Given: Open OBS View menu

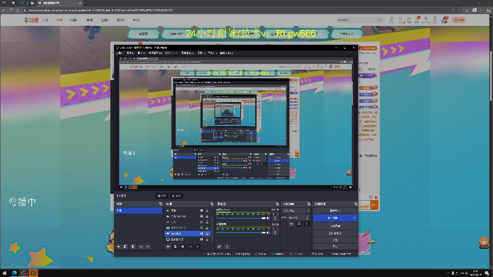Looking at the screenshot, I should (x=141, y=53).
